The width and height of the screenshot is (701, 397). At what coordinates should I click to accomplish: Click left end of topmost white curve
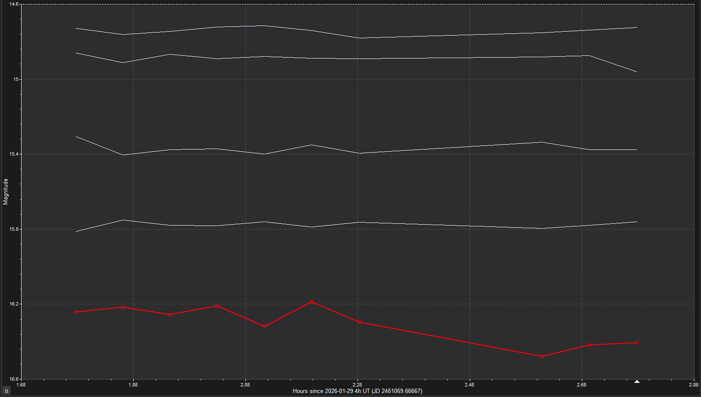(x=76, y=28)
